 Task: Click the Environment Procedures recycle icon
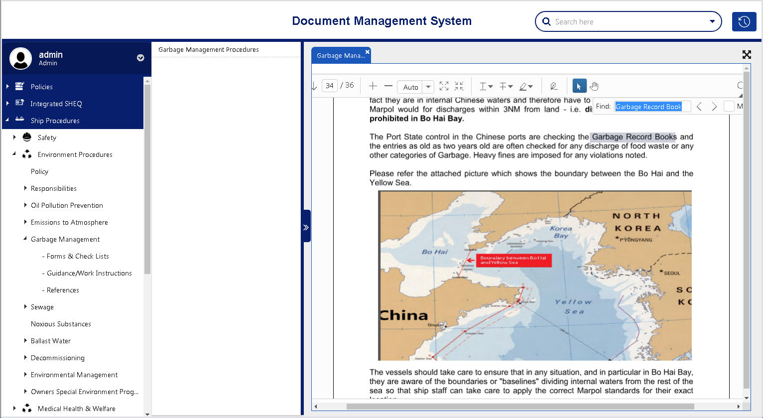[27, 154]
